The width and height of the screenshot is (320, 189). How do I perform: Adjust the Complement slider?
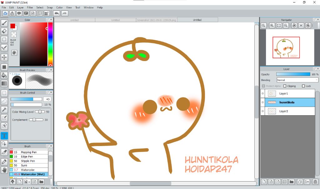[36, 120]
